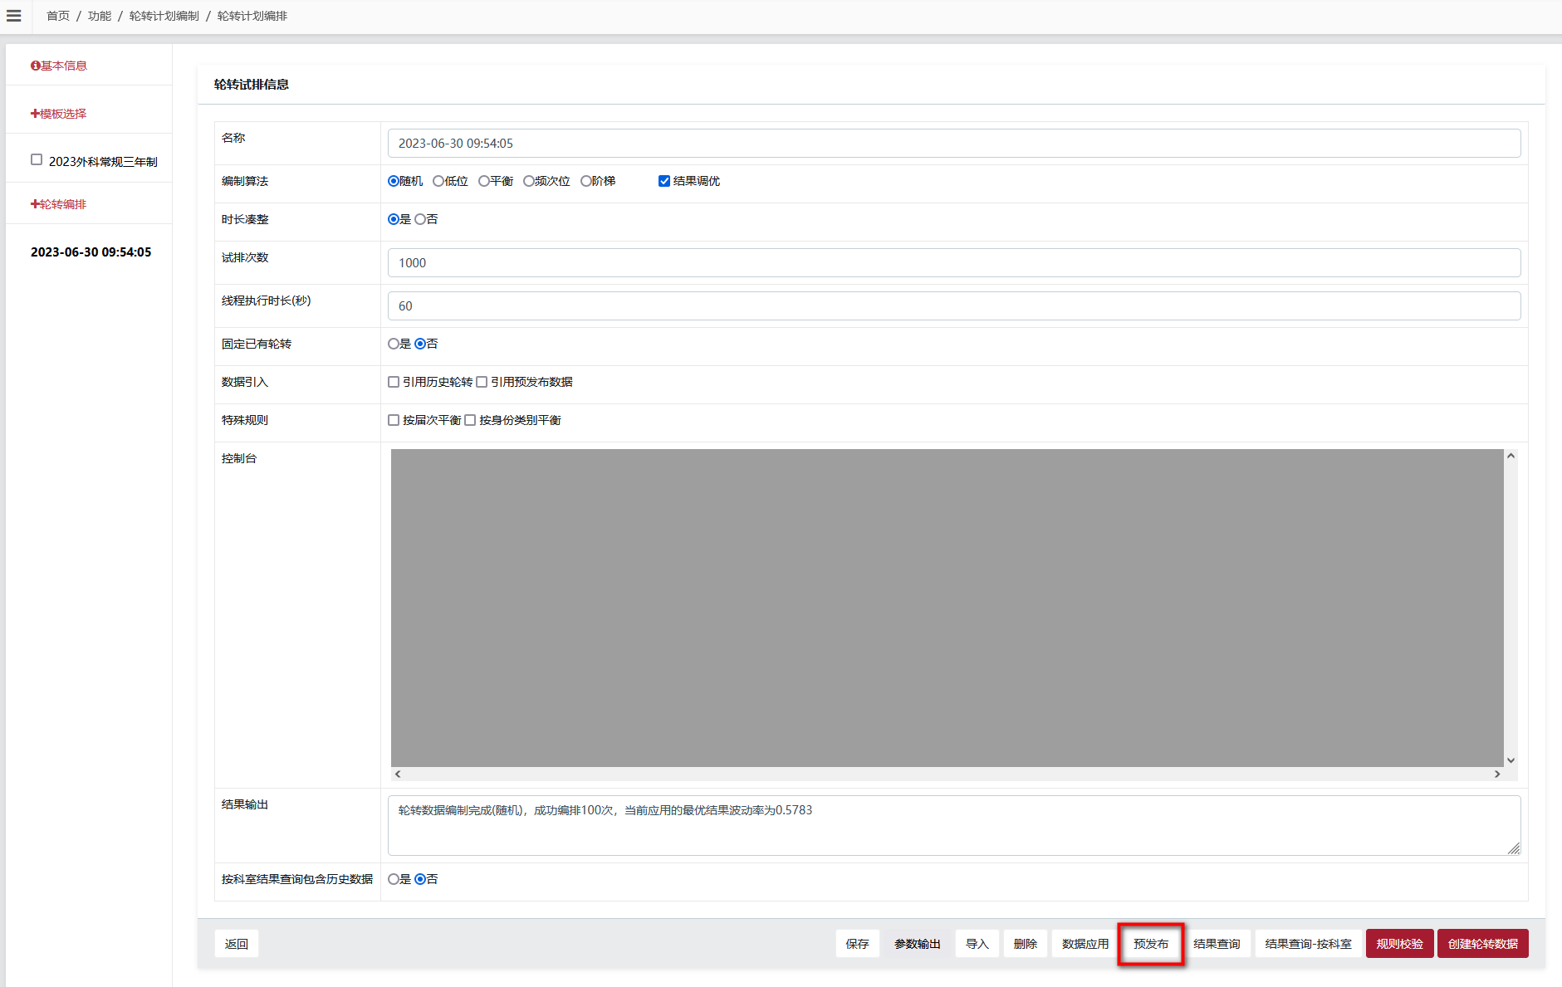1562x987 pixels.
Task: Click the 结果查询 button
Action: [1217, 944]
